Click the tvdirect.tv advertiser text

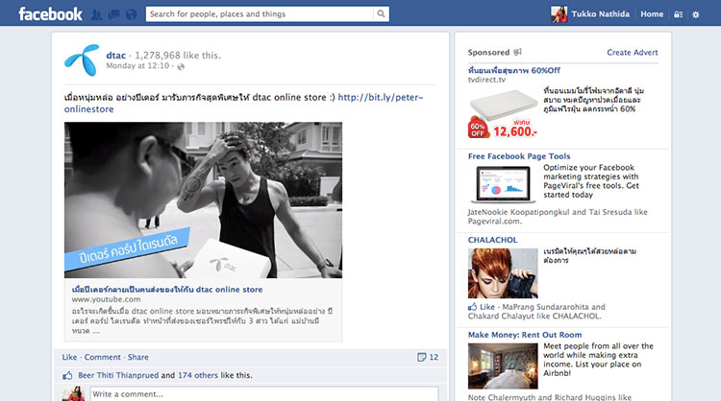click(x=486, y=80)
